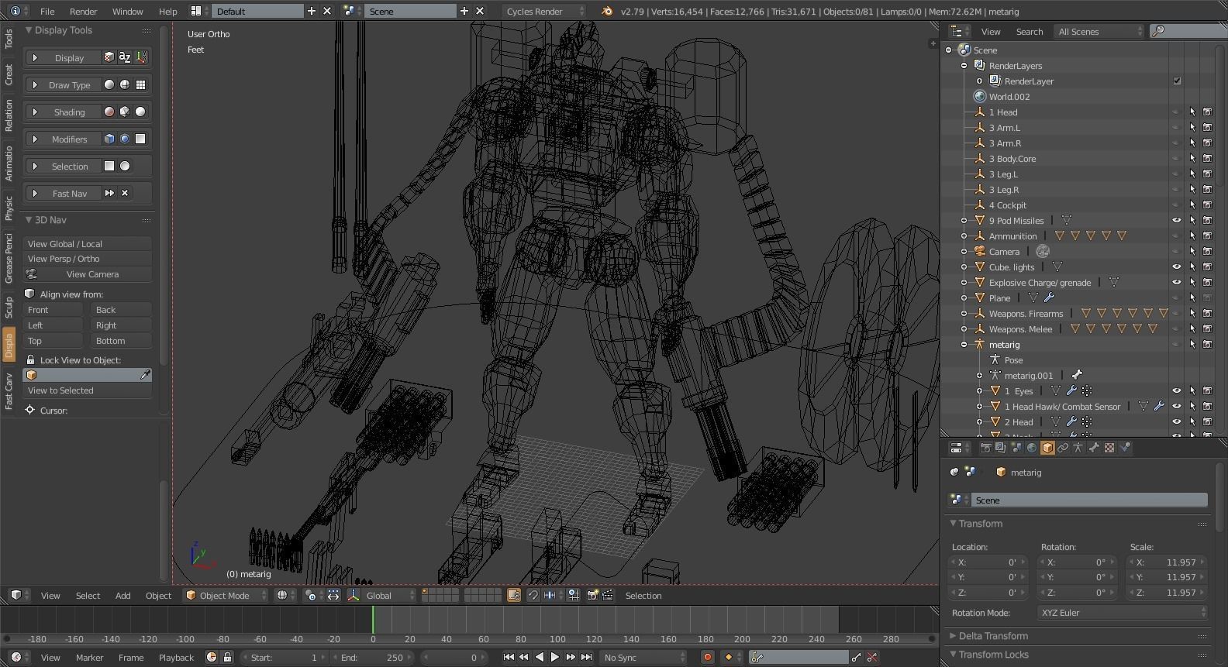
Task: Toggle snap magnet icon in 3D view header
Action: pyautogui.click(x=533, y=595)
